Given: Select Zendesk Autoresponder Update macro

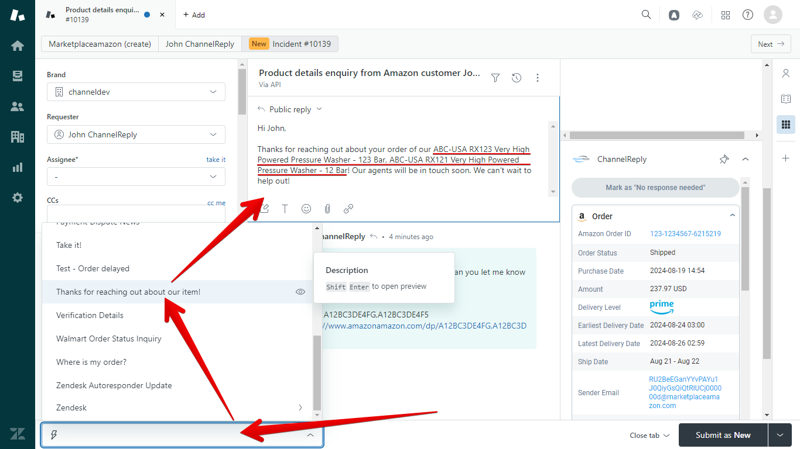Looking at the screenshot, I should 177,385.
